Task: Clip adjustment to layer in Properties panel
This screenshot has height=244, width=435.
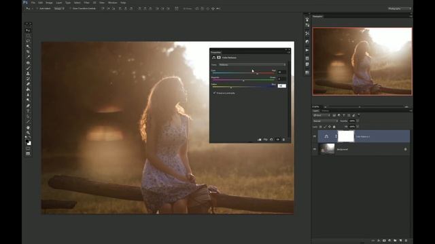Action: 260,140
